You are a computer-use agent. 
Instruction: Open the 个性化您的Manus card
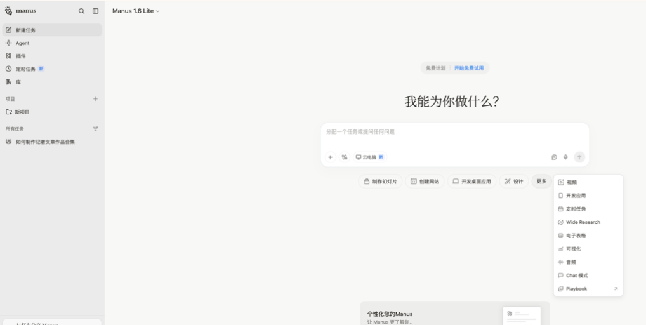tap(455, 313)
